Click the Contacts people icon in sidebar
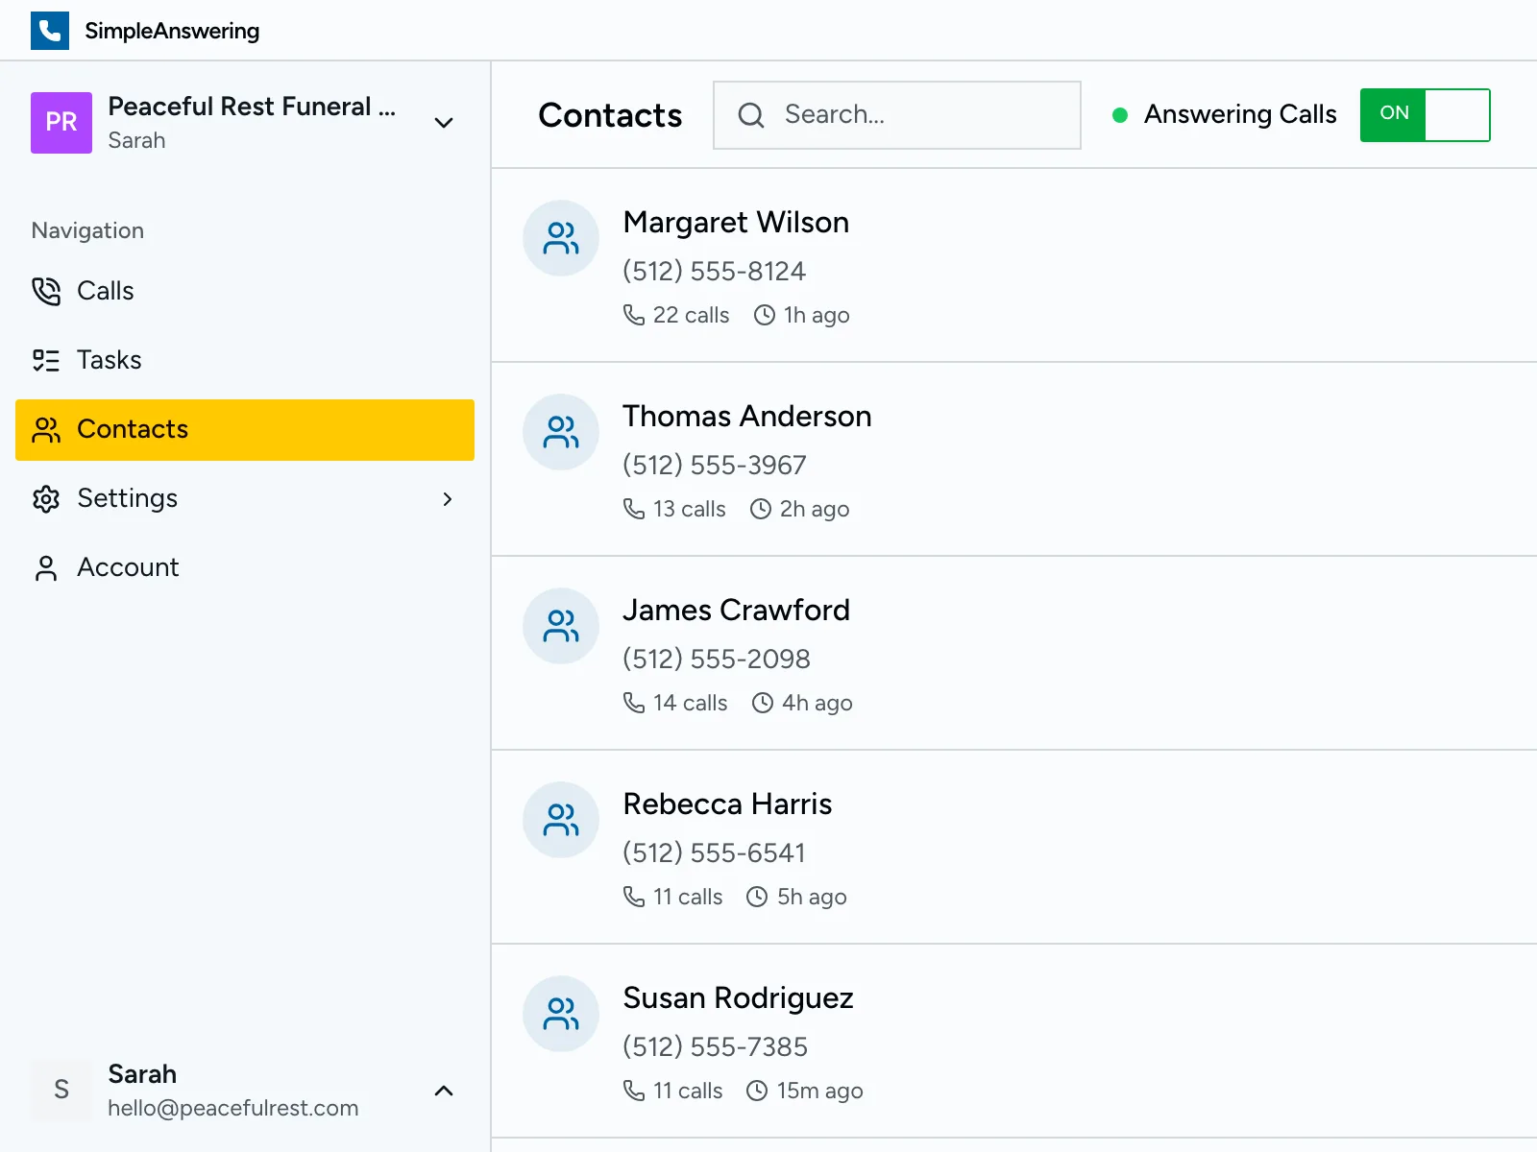 coord(45,430)
